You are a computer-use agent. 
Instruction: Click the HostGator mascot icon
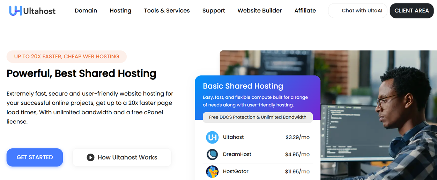212,171
